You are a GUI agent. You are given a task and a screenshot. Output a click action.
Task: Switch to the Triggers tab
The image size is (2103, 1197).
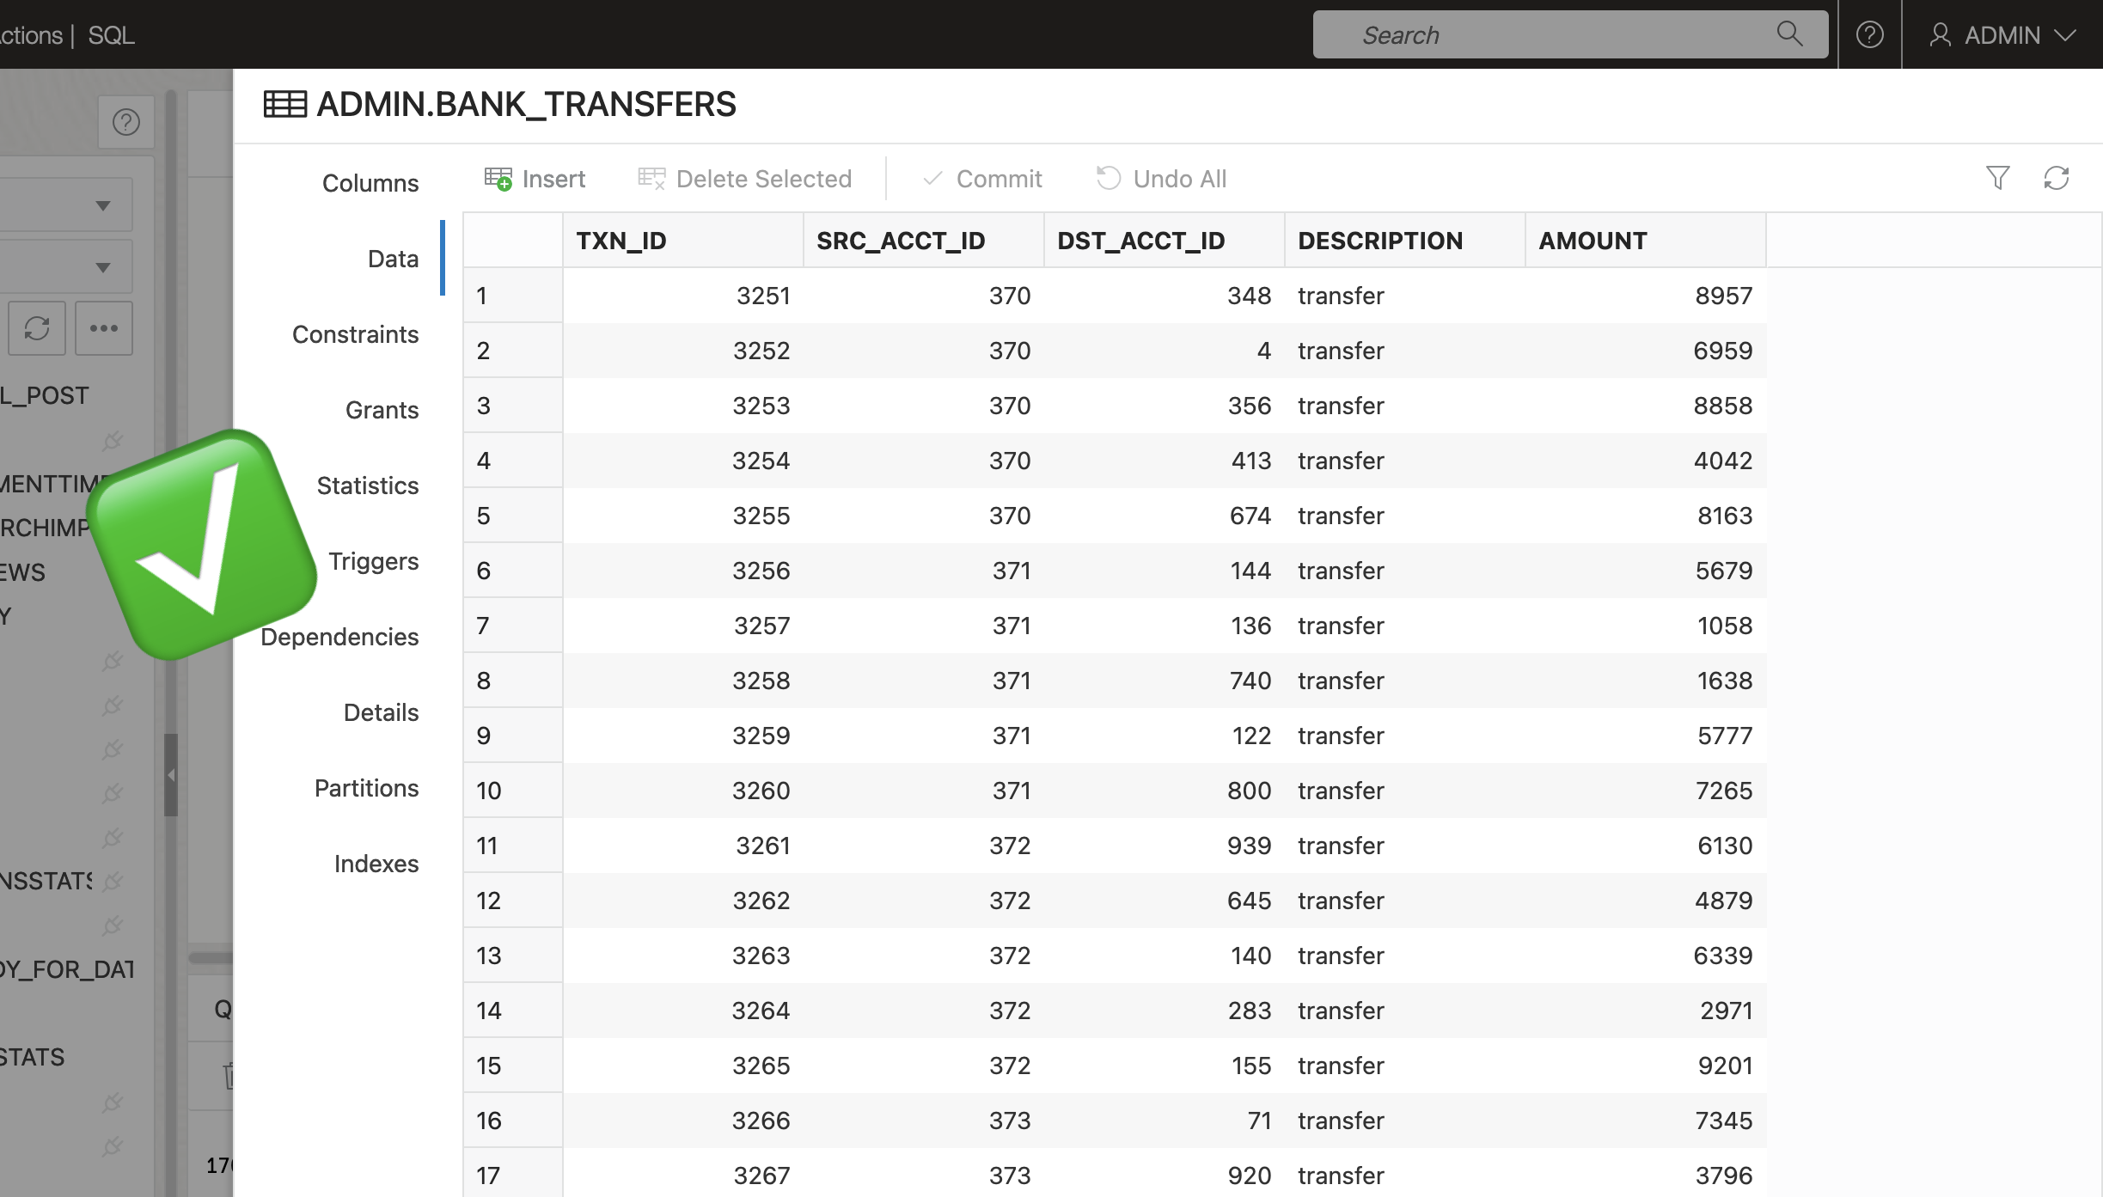tap(373, 561)
